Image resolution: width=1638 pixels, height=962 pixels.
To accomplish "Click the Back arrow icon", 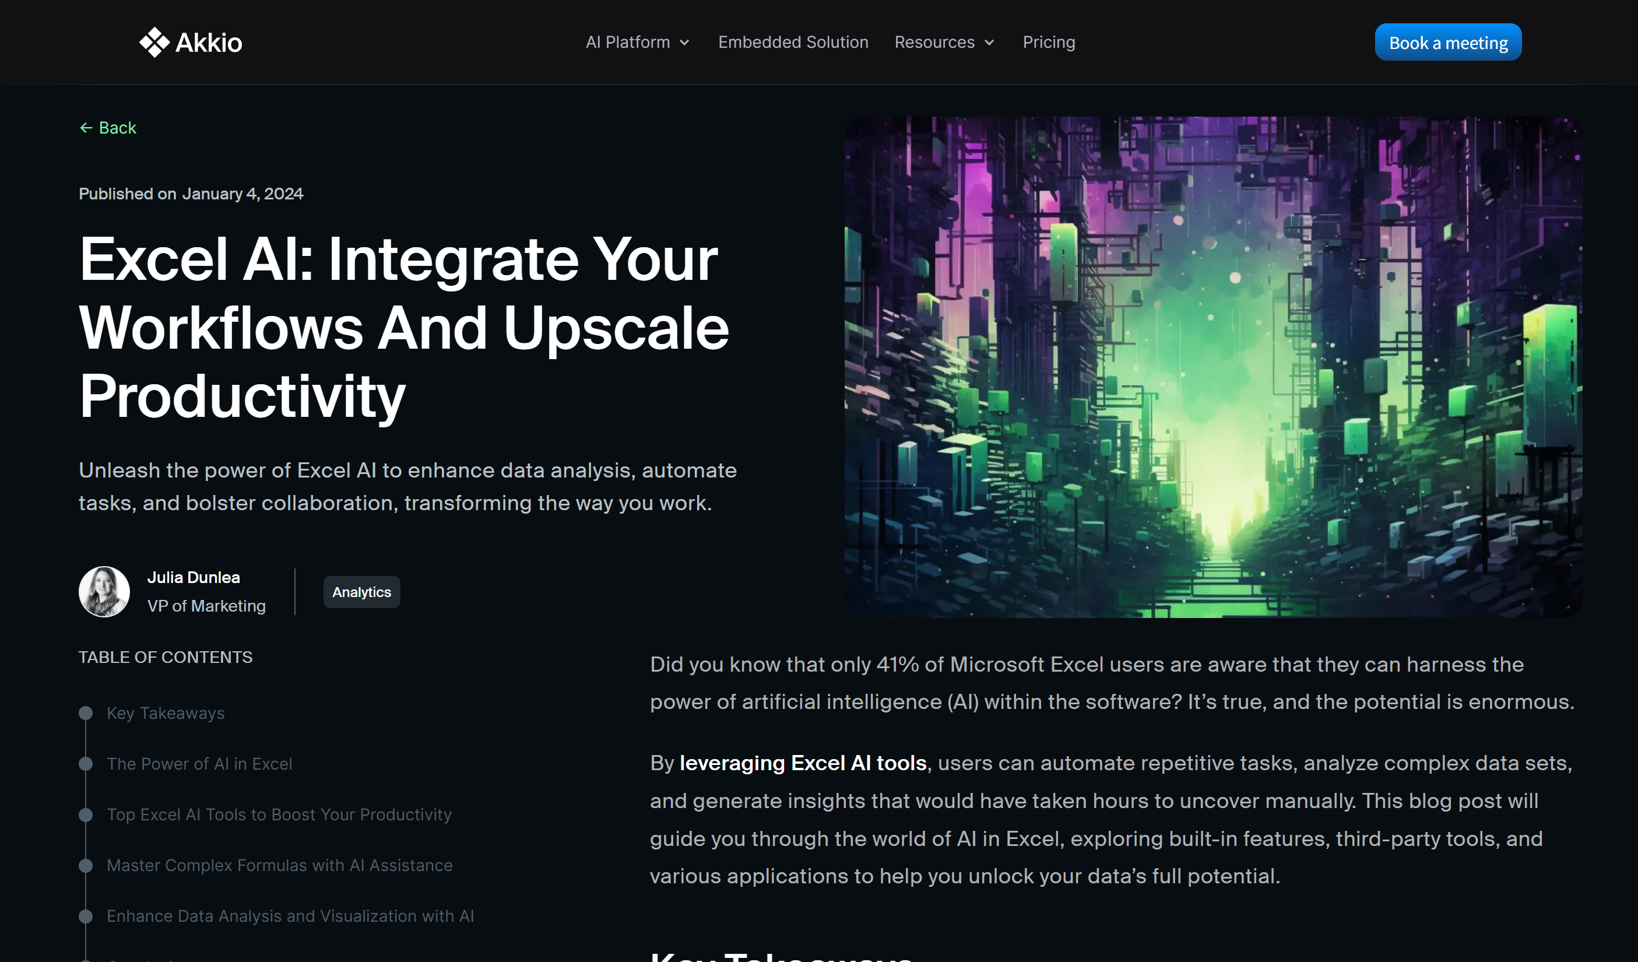I will click(86, 128).
